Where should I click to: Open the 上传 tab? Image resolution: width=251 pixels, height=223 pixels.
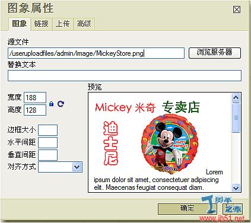tap(63, 24)
